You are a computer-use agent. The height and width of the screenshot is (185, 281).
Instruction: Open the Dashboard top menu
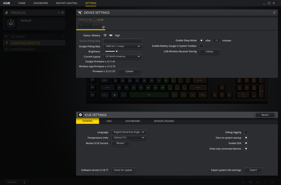tap(41, 3)
